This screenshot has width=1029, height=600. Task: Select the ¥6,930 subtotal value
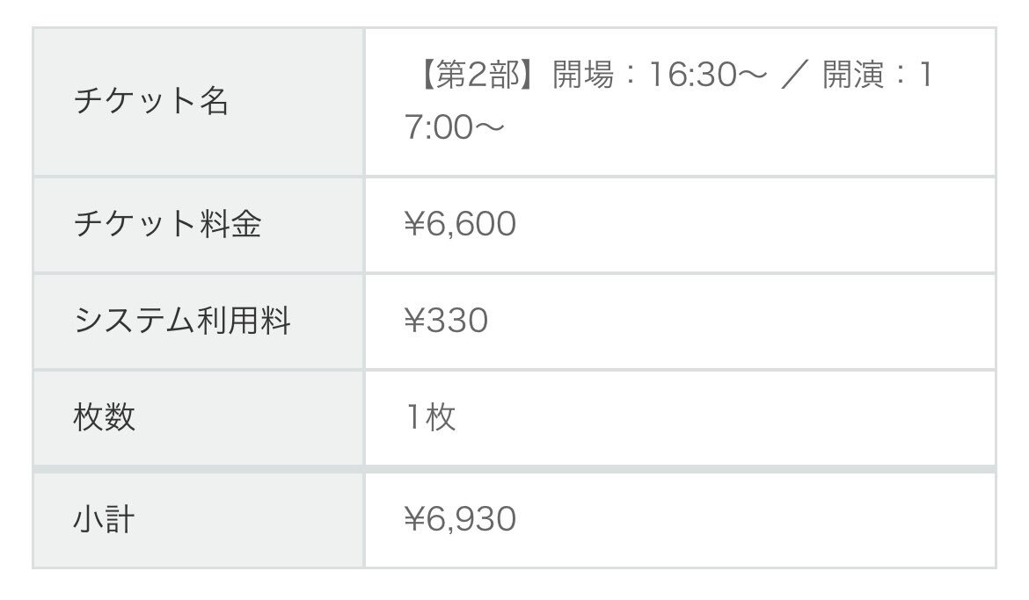pos(461,519)
